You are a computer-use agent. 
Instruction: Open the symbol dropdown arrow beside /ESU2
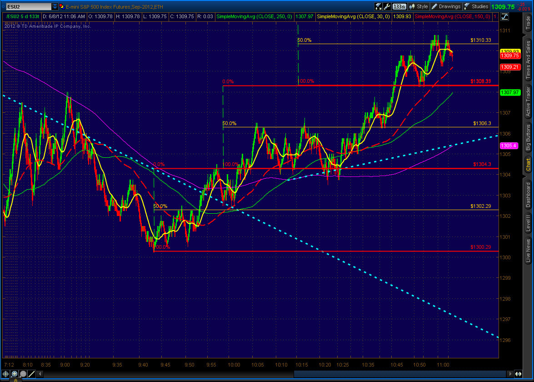(x=55, y=6)
